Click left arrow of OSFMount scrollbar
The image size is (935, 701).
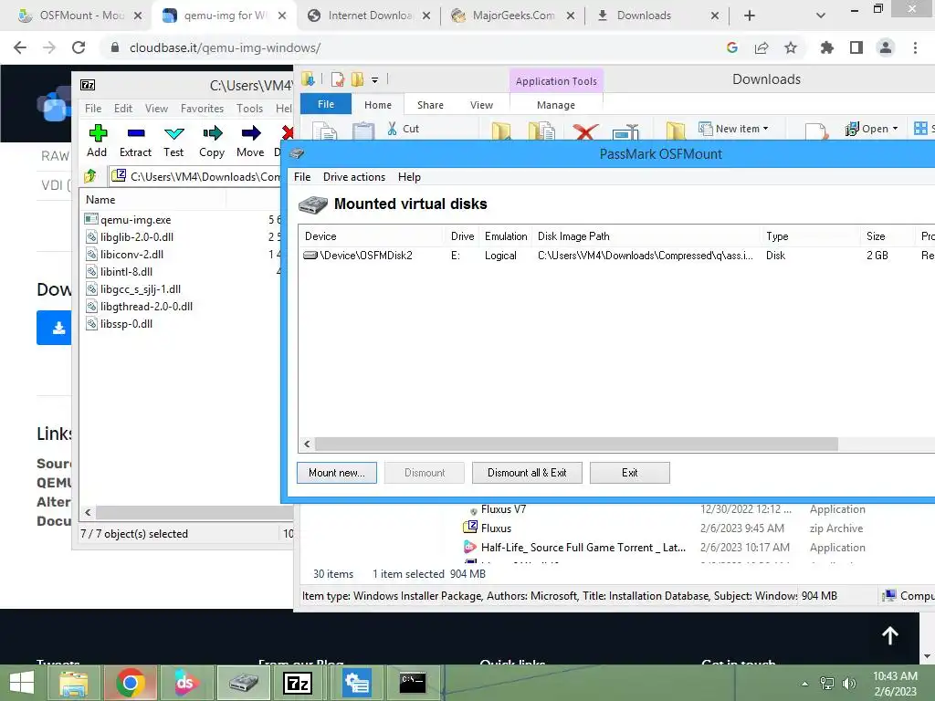click(x=307, y=445)
